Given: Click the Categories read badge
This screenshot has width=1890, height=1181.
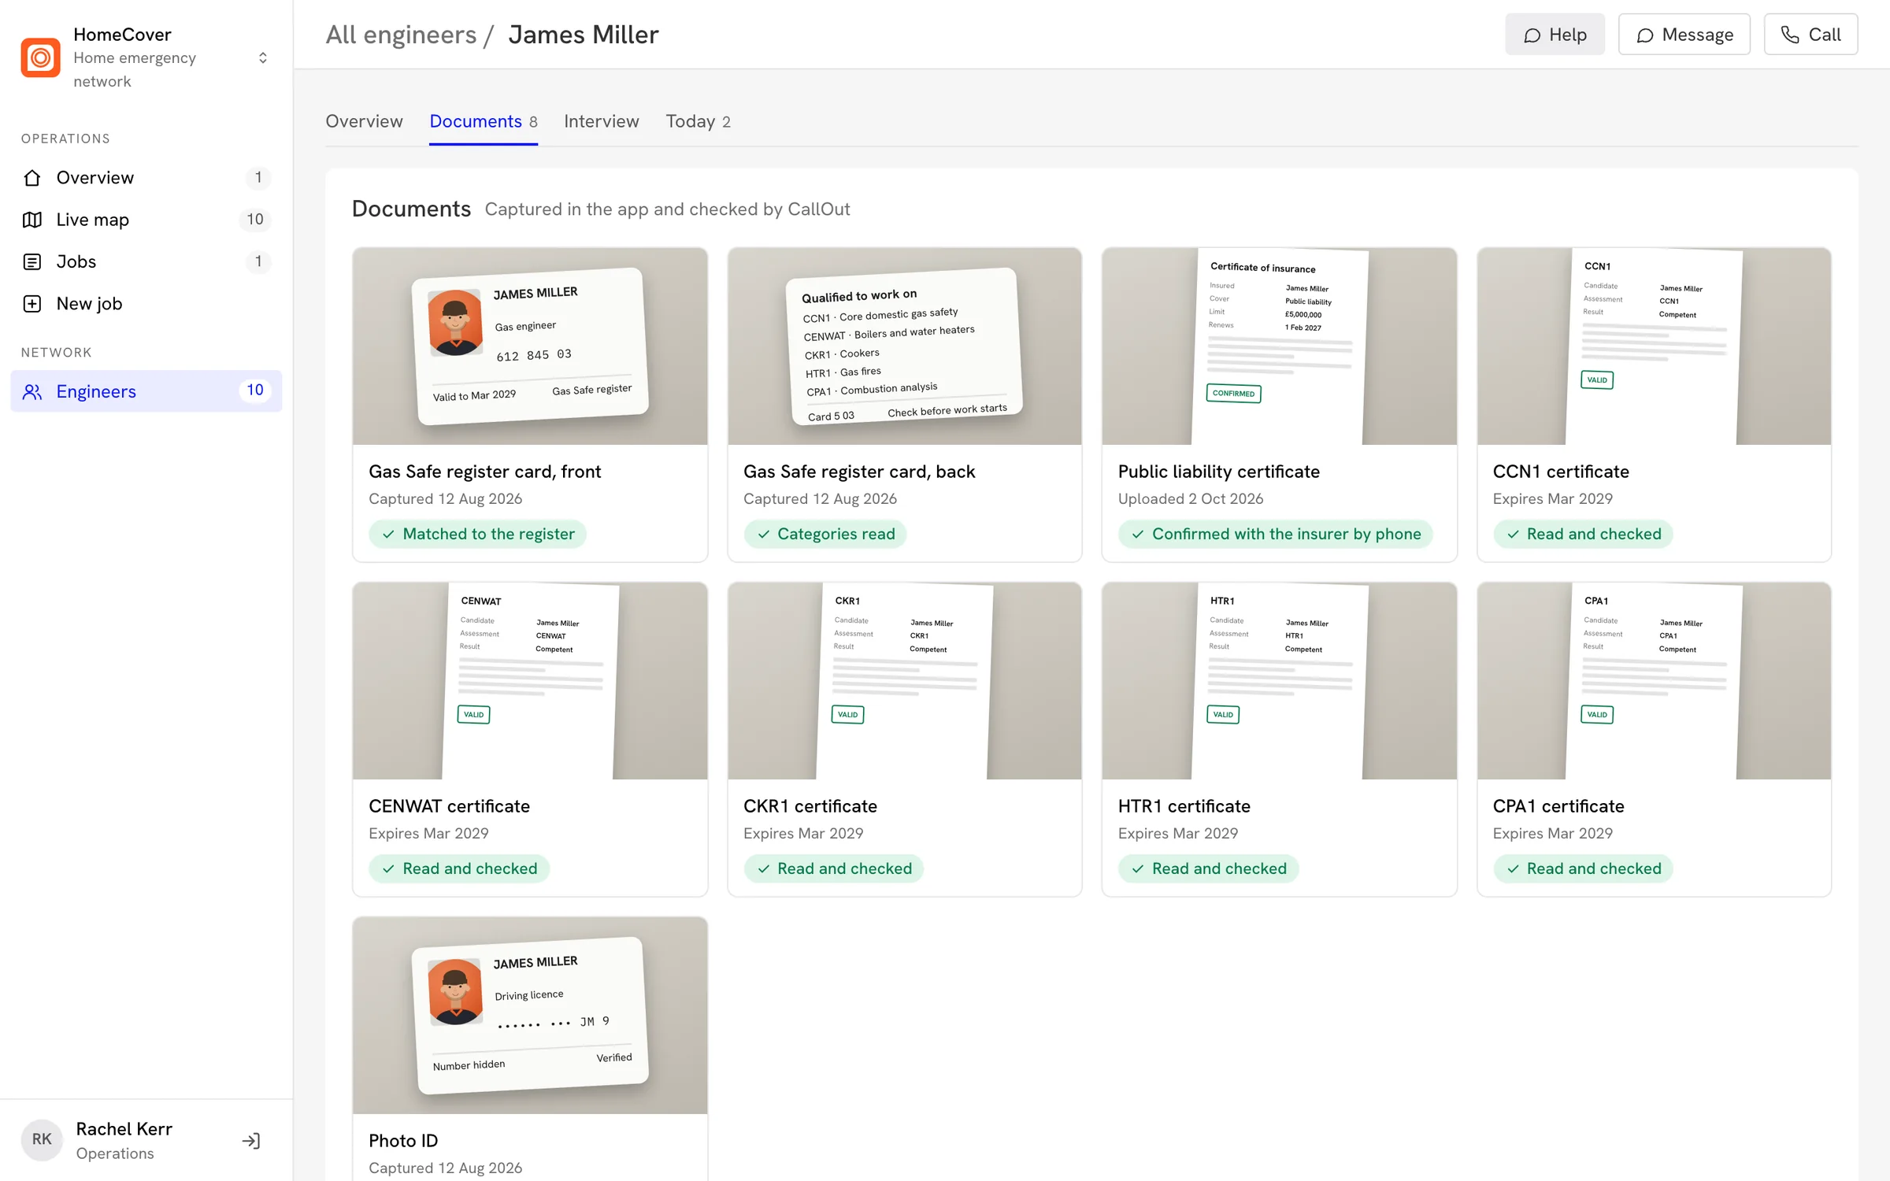Looking at the screenshot, I should (825, 534).
